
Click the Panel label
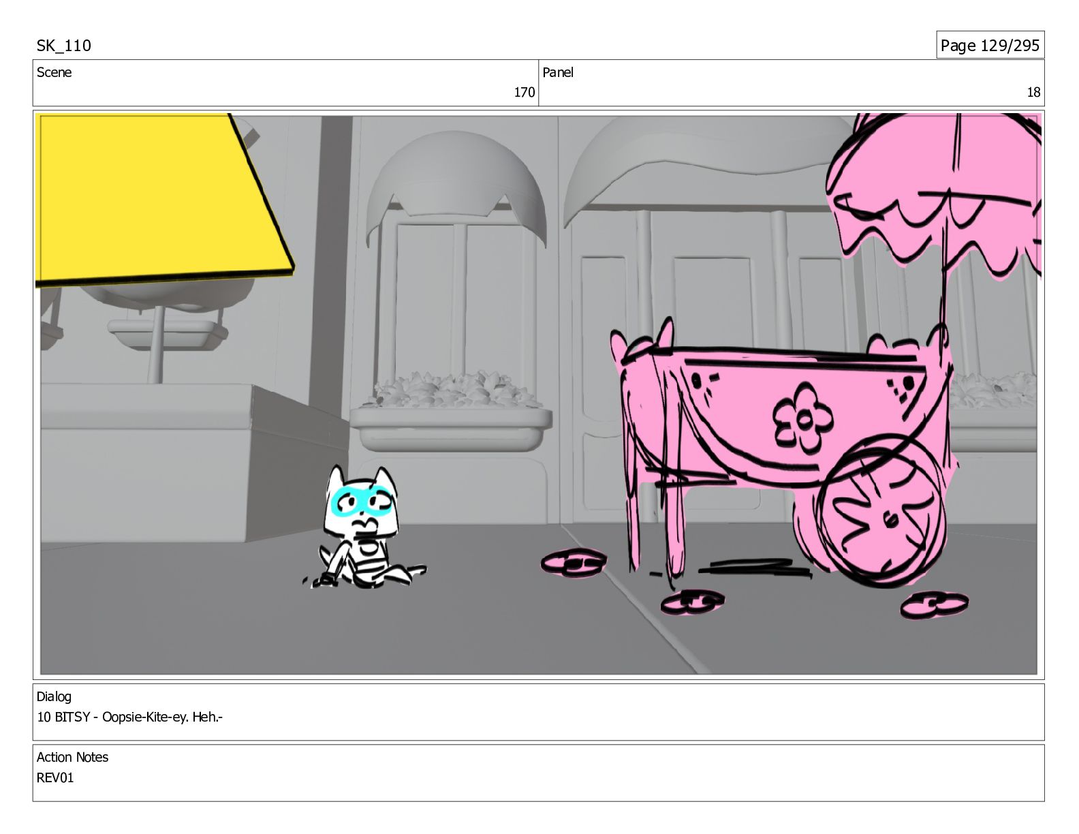click(558, 72)
